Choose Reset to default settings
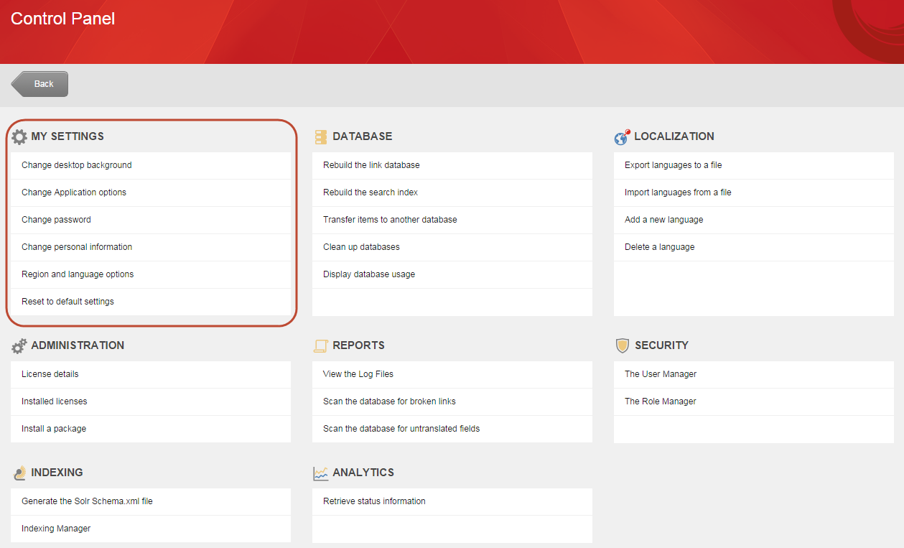This screenshot has width=904, height=548. (x=67, y=302)
